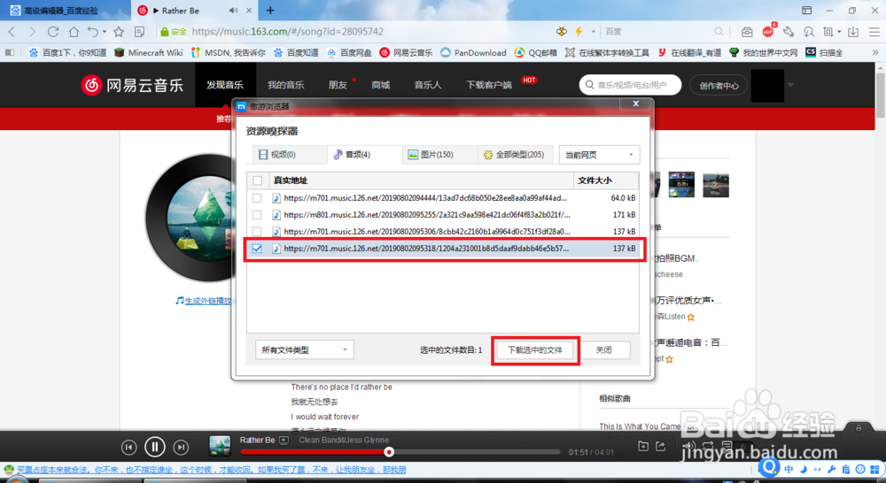
Task: Click the sidebar toggle icon in the bookmarks bar
Action: click(x=10, y=52)
